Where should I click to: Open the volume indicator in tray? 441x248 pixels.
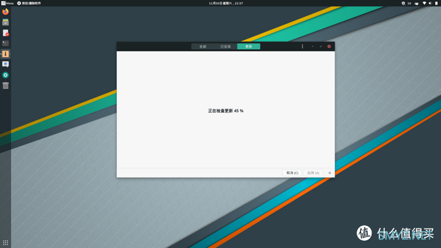tap(430, 3)
